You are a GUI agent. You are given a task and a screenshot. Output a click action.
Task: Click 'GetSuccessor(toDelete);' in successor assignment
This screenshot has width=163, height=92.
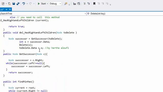click(x=47, y=39)
